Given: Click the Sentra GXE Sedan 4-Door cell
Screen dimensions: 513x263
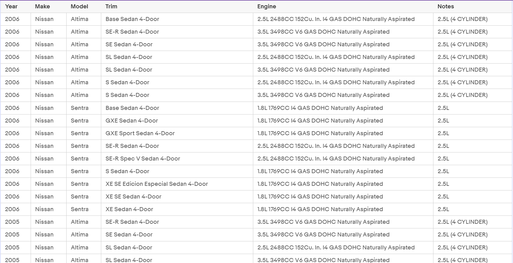Looking at the screenshot, I should coord(177,121).
